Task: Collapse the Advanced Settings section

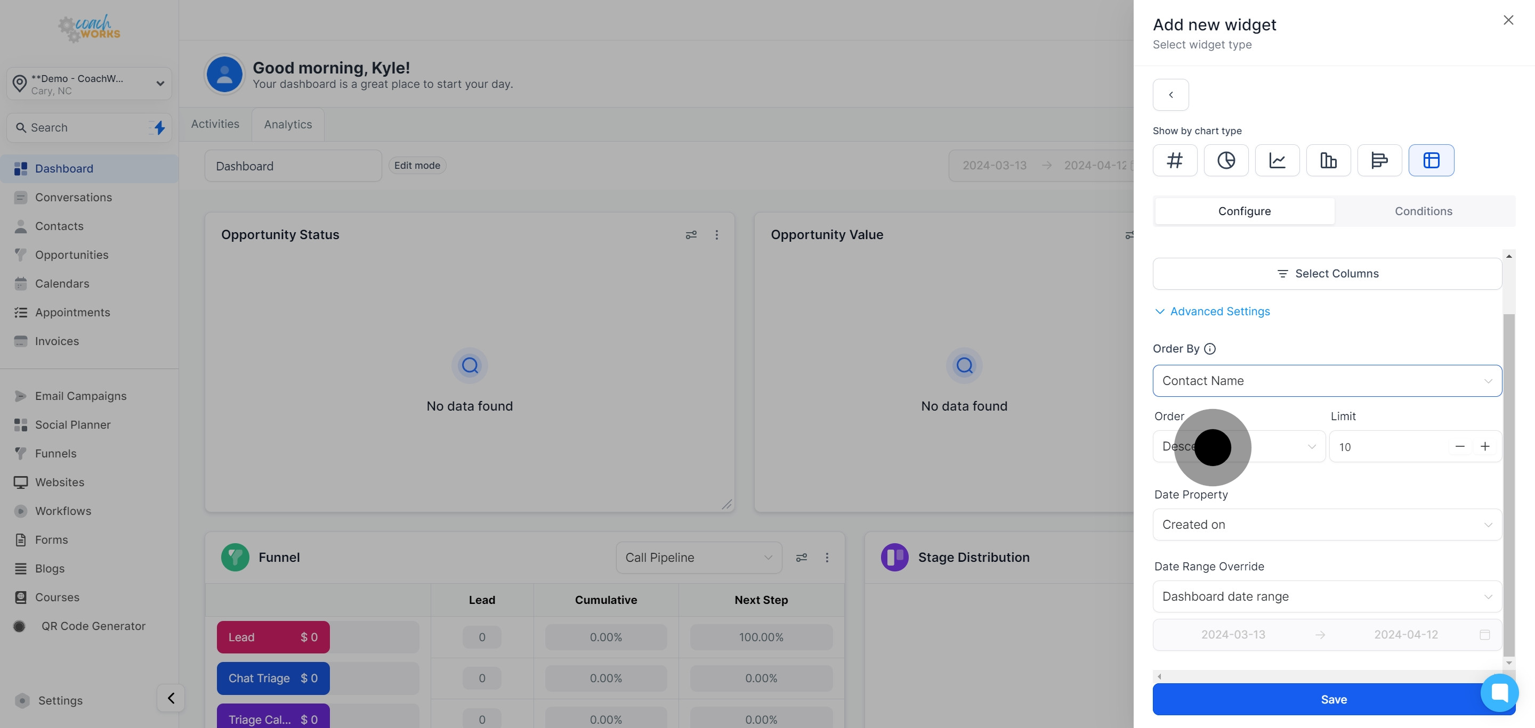Action: click(1212, 312)
